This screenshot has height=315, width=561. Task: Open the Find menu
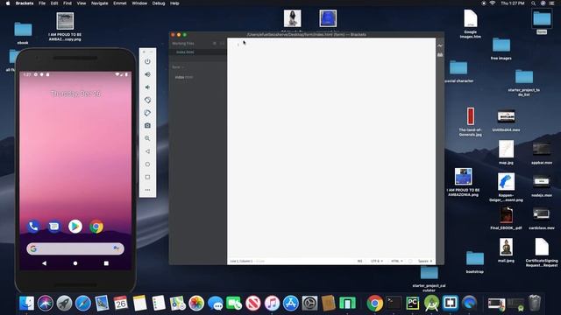click(67, 3)
